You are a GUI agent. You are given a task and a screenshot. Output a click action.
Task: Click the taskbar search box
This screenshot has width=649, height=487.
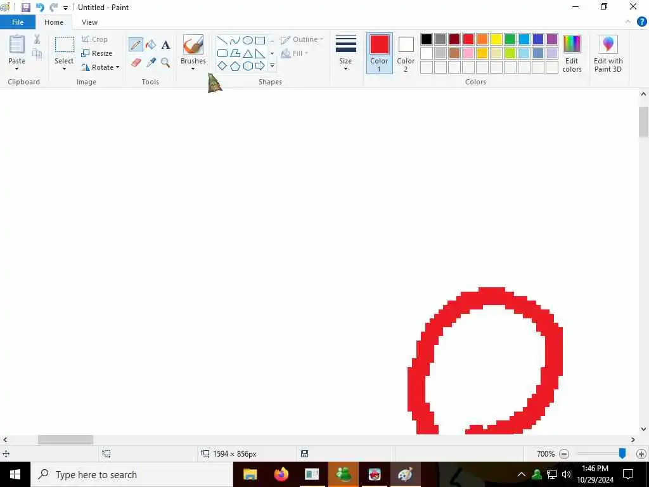[x=132, y=474]
